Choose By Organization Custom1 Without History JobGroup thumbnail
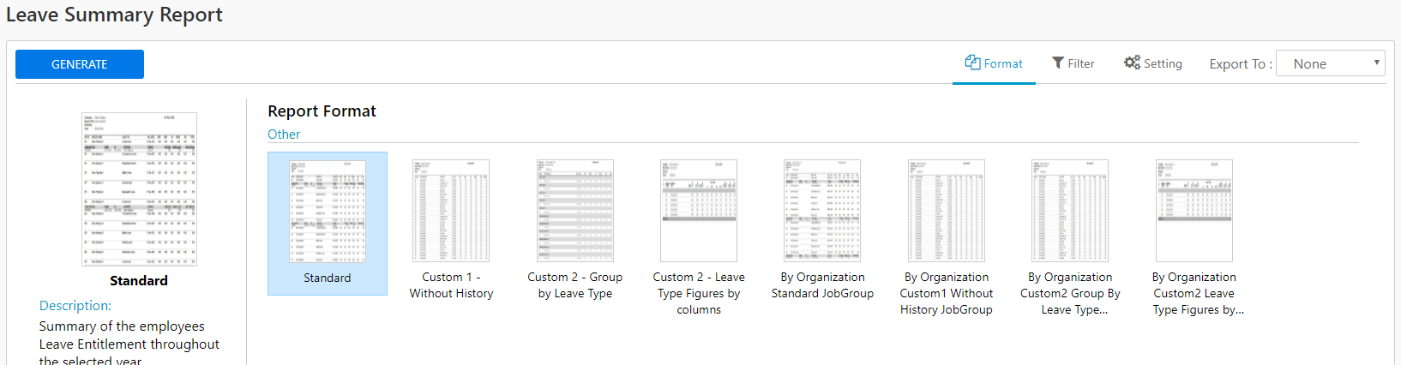This screenshot has height=365, width=1401. click(947, 211)
